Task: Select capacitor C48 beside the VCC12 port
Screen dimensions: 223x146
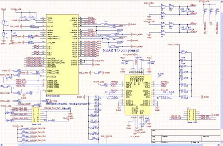Action: 123,63
